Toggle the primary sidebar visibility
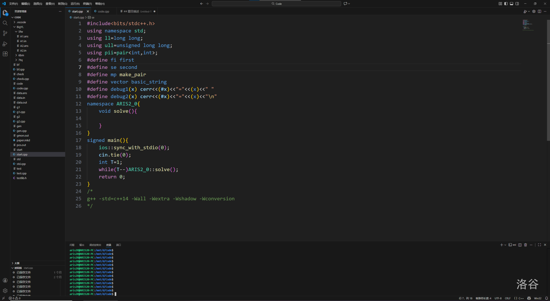 [x=506, y=4]
